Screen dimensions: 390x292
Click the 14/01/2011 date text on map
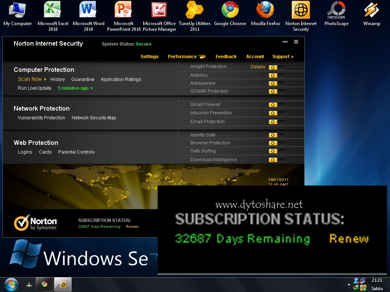(278, 179)
